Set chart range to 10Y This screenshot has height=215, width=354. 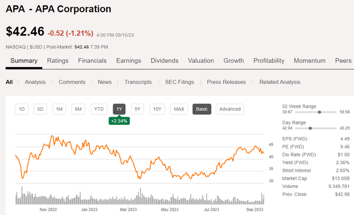click(157, 109)
